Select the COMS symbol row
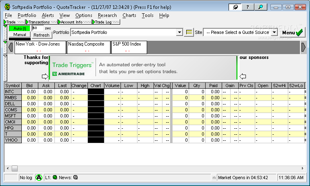310x186 pixels. [x=13, y=110]
